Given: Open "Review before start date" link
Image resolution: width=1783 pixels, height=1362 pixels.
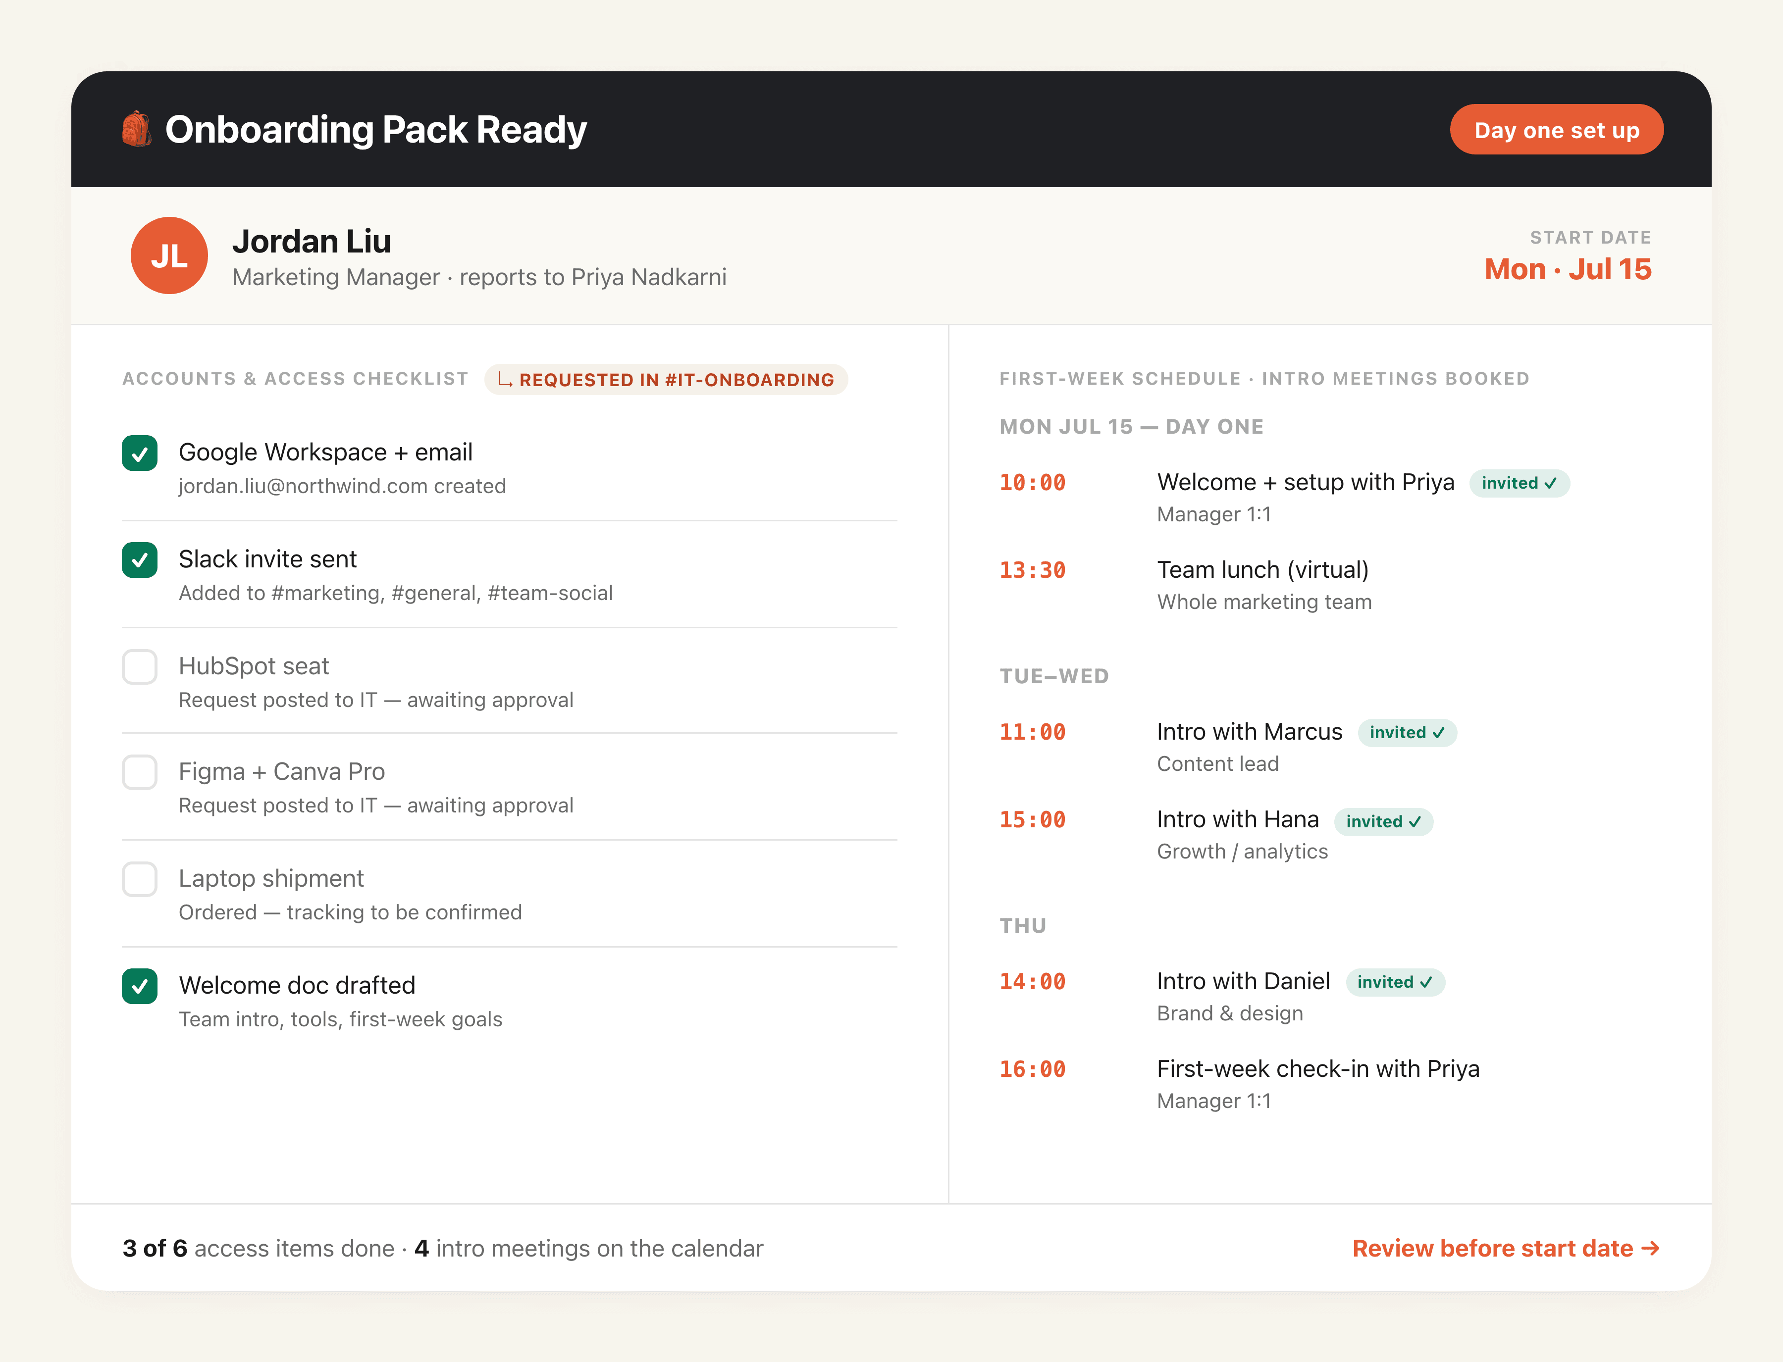Looking at the screenshot, I should coord(1506,1248).
